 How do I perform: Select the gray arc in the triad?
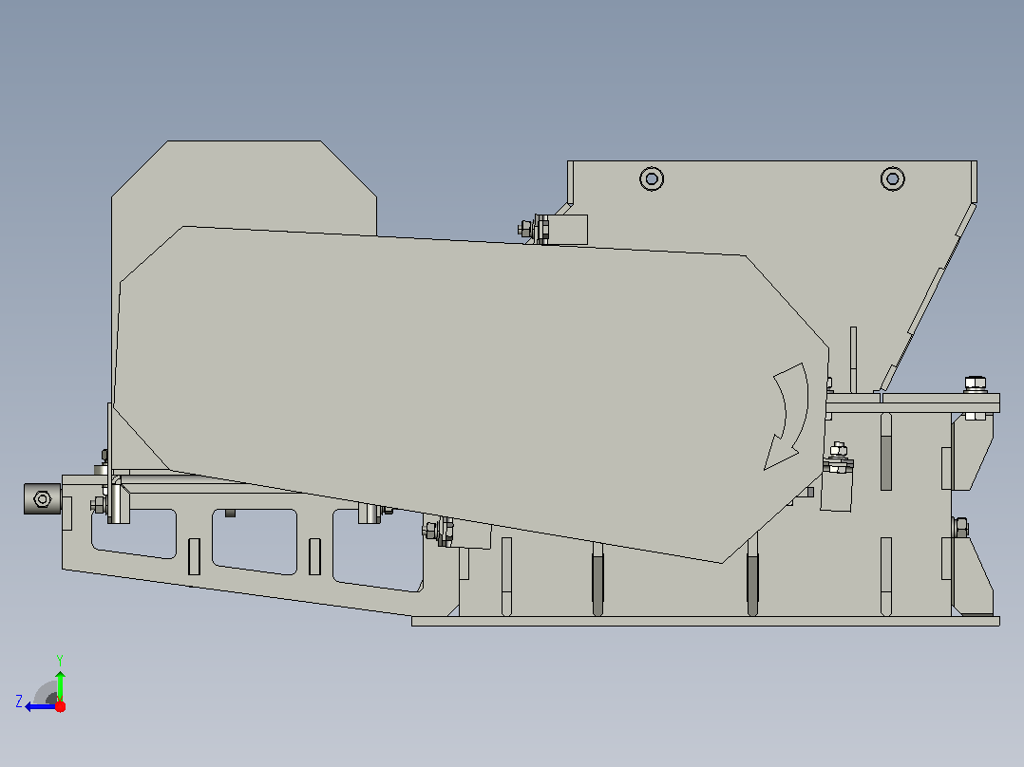45,693
